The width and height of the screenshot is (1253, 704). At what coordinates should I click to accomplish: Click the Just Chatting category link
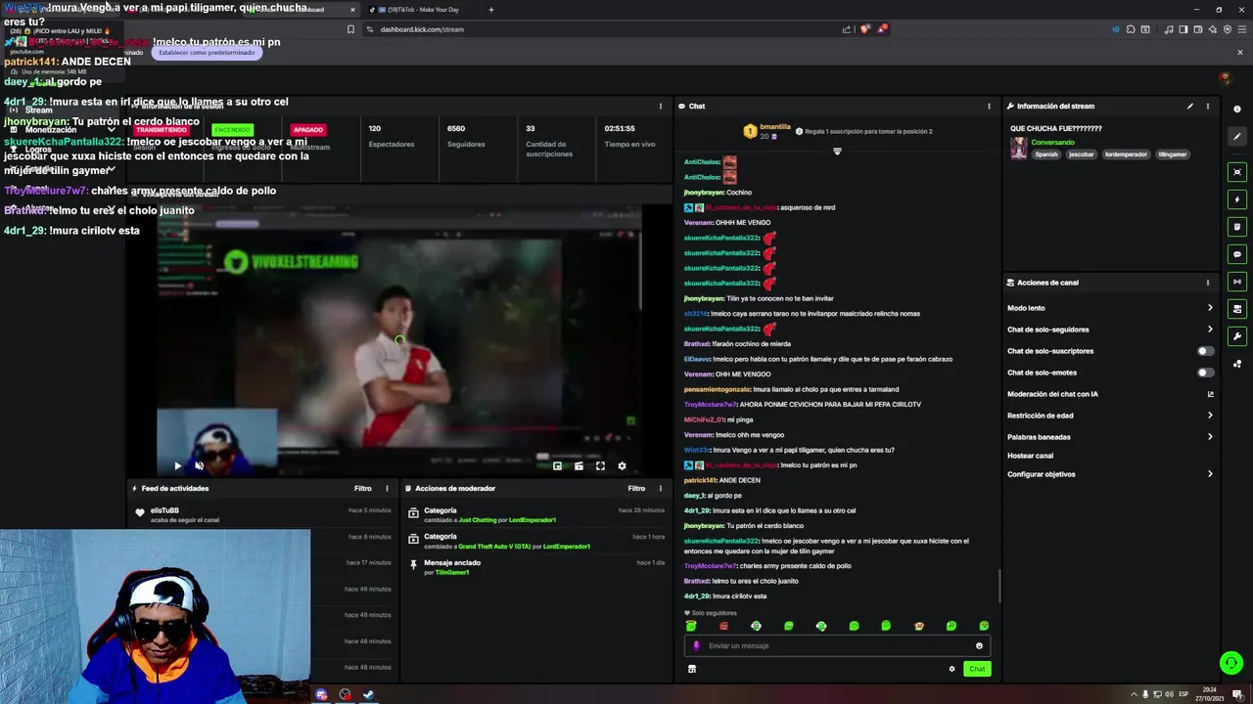point(478,520)
